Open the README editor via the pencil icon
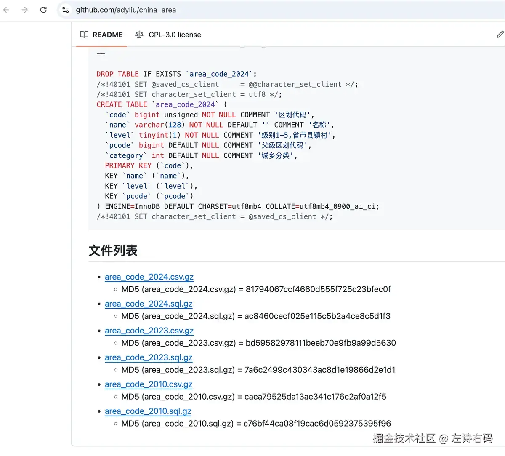 coord(500,34)
